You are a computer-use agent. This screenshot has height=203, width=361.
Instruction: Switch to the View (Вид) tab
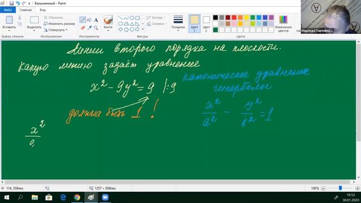point(43,10)
